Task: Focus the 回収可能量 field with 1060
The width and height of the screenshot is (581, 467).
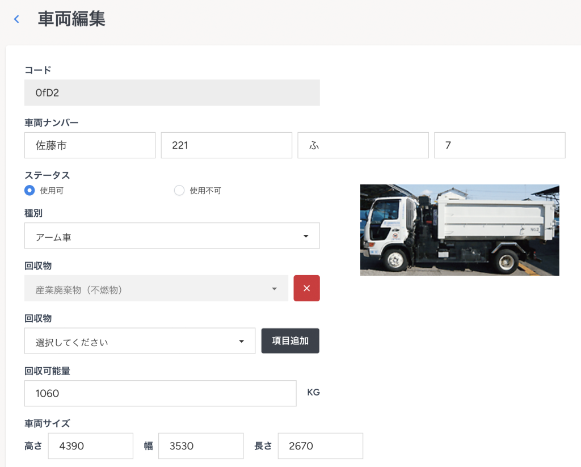Action: [160, 393]
